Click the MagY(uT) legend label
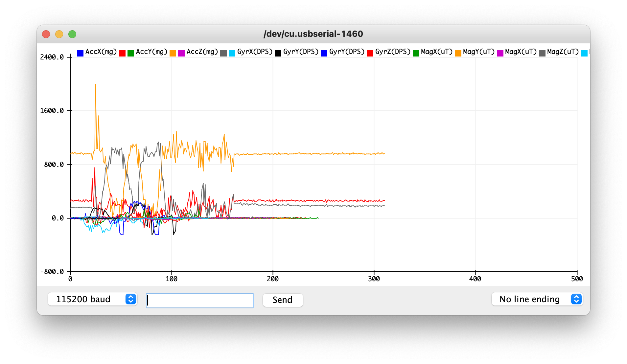 [479, 52]
